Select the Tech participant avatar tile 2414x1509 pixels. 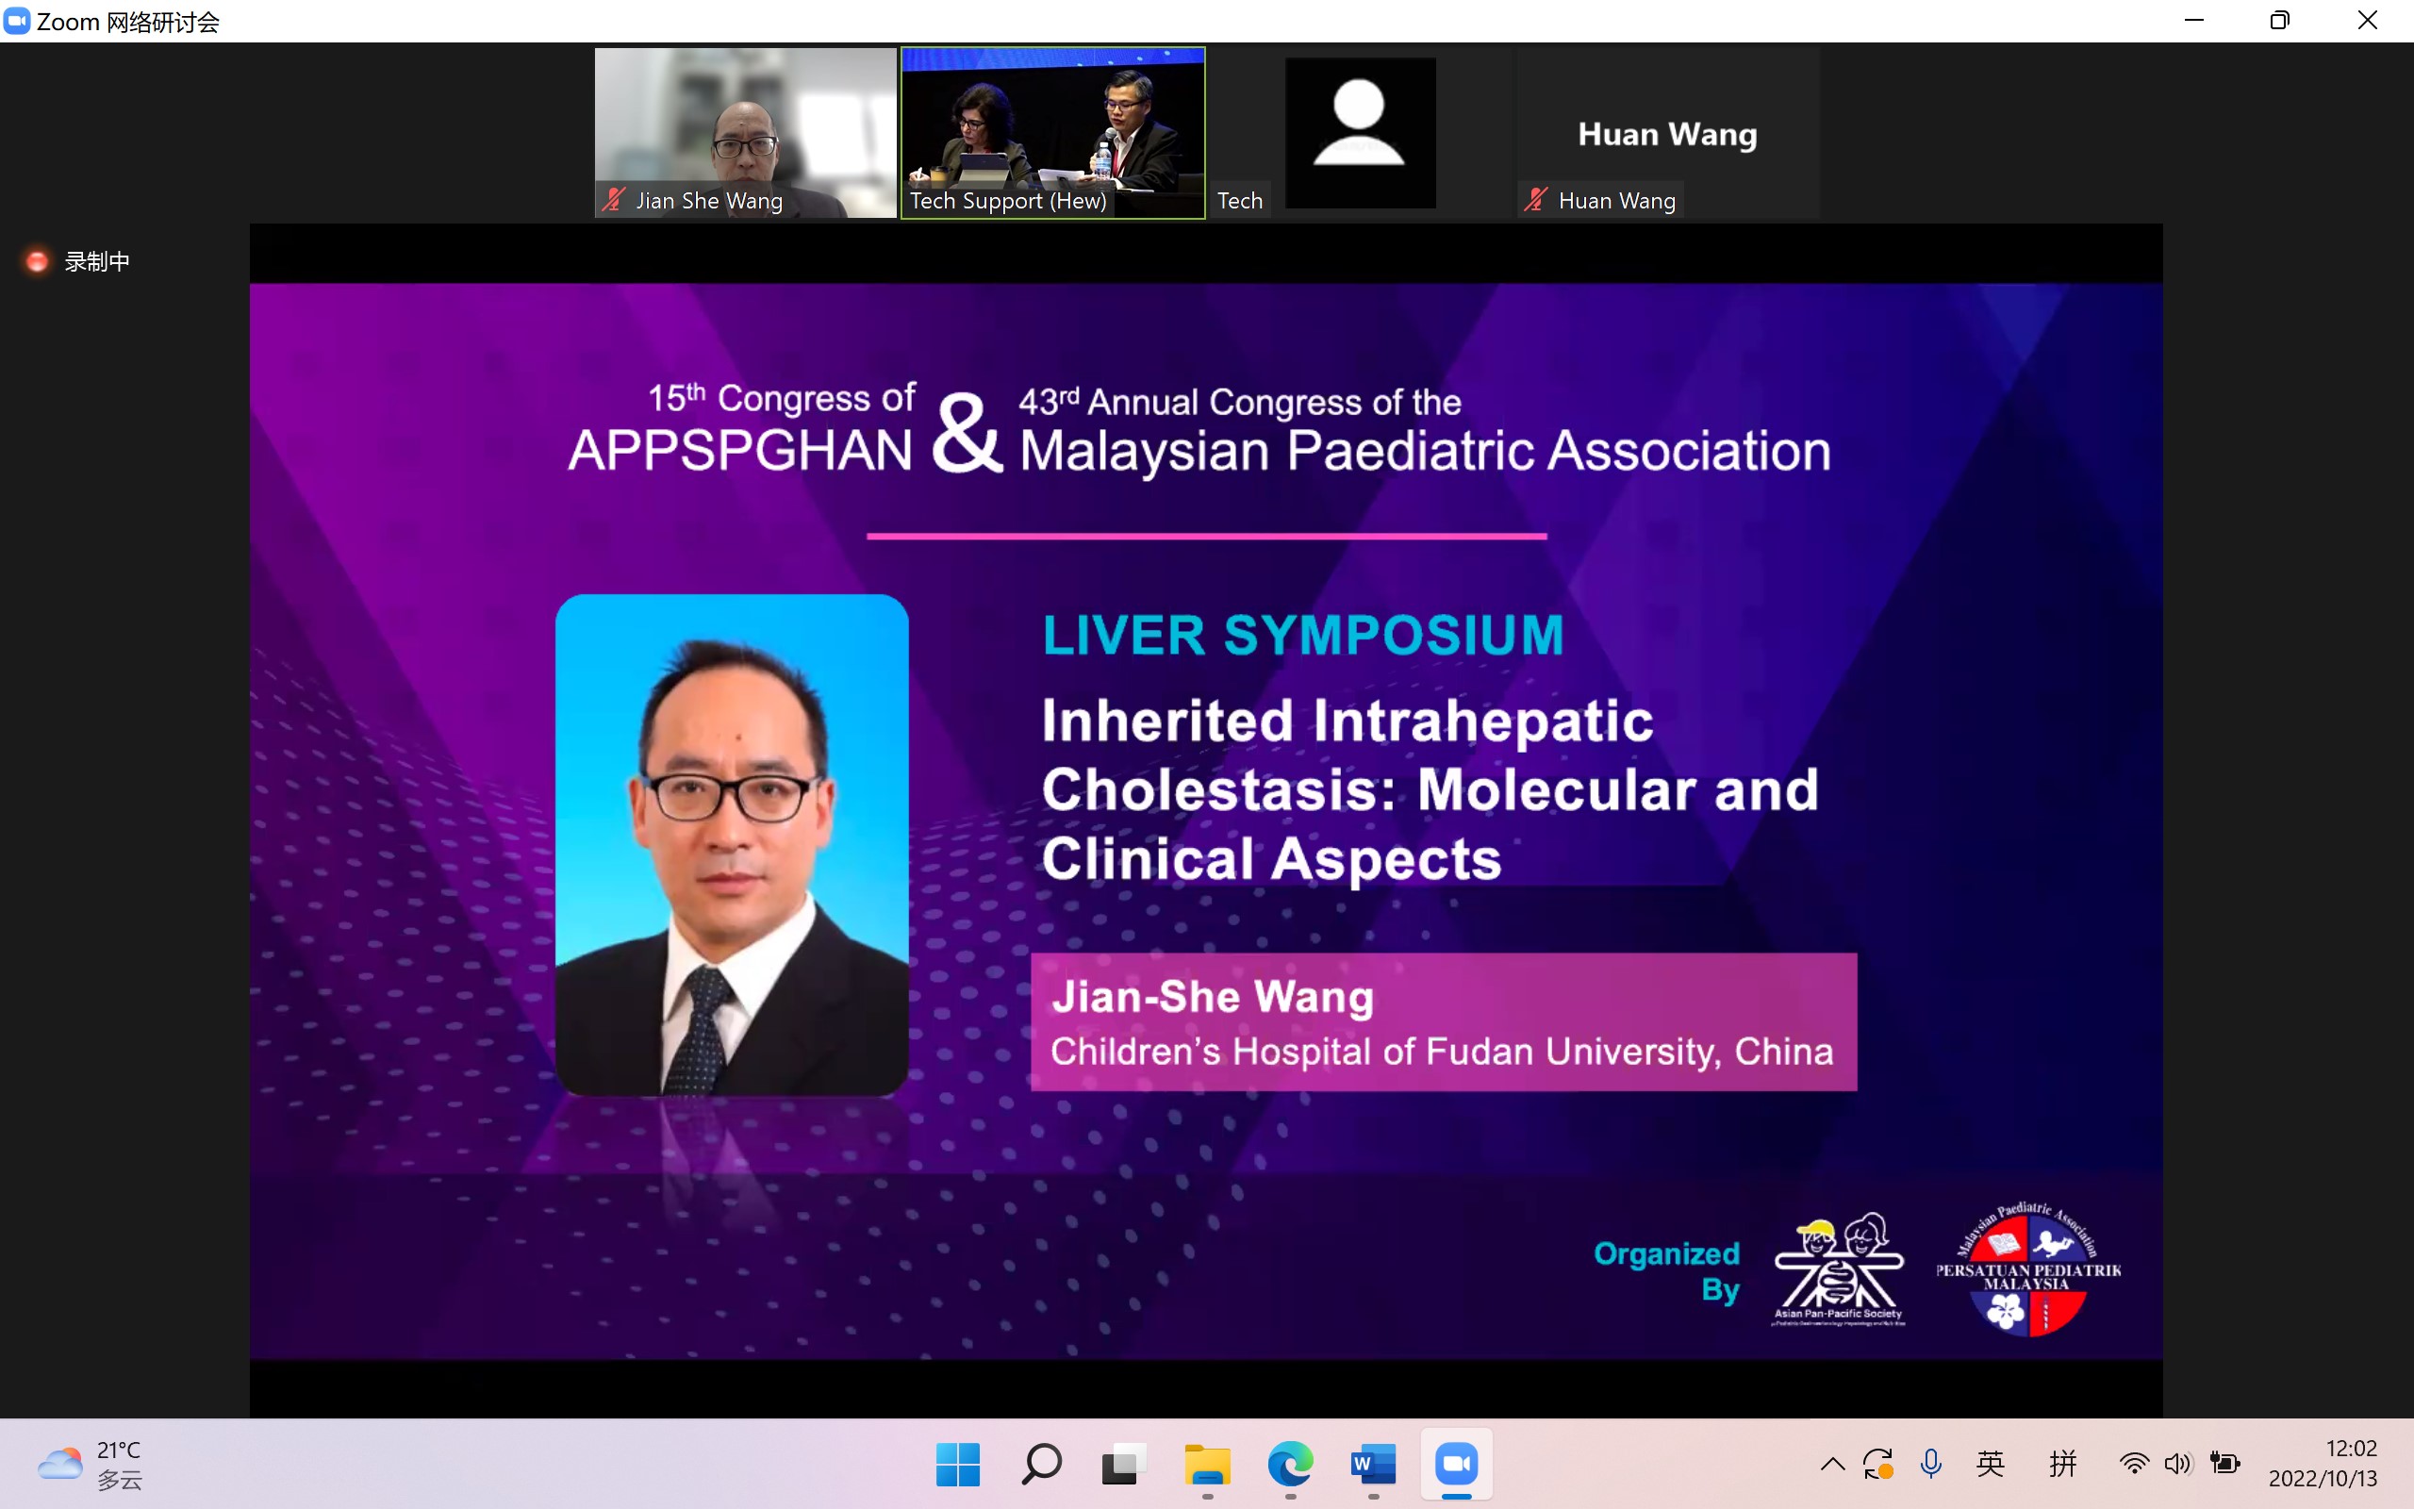(1360, 133)
